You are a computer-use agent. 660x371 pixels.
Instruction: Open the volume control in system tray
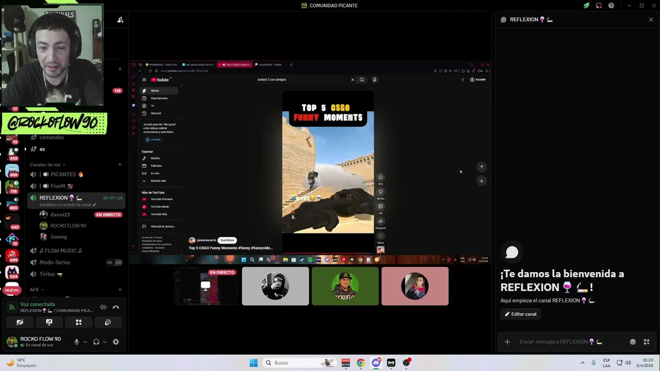point(628,363)
